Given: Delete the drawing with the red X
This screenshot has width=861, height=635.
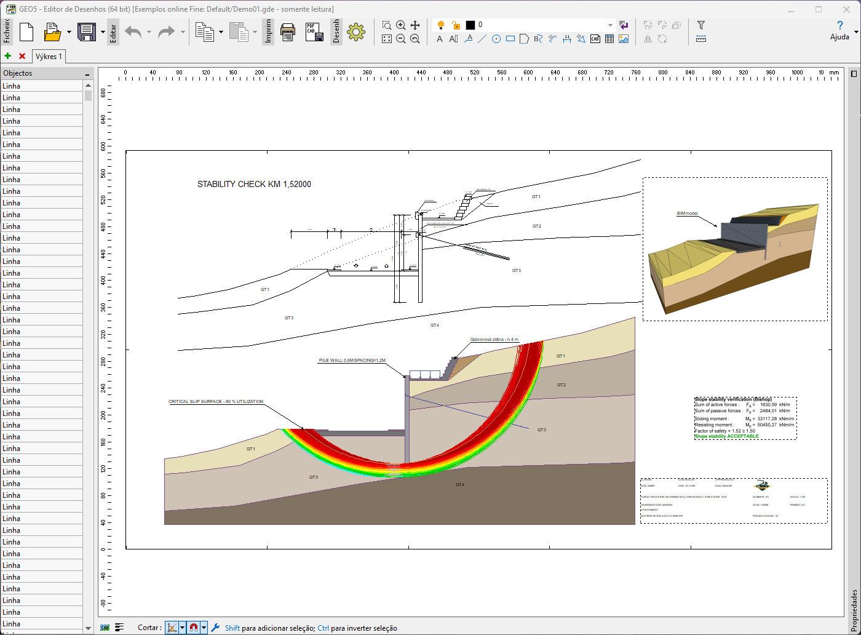Looking at the screenshot, I should [x=22, y=56].
